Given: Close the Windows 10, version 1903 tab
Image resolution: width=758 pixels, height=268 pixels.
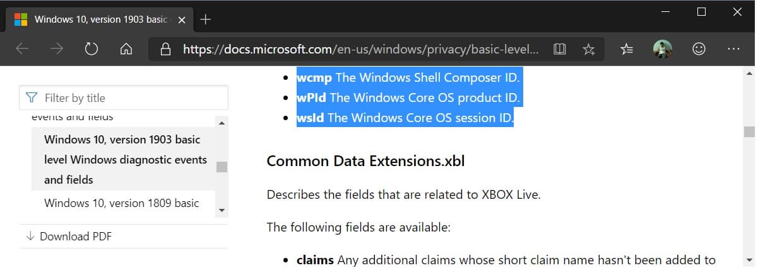Looking at the screenshot, I should 182,20.
